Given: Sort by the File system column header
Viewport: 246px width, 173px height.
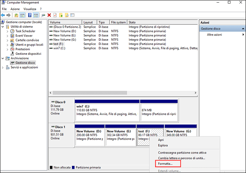Looking at the screenshot, I should [118, 22].
